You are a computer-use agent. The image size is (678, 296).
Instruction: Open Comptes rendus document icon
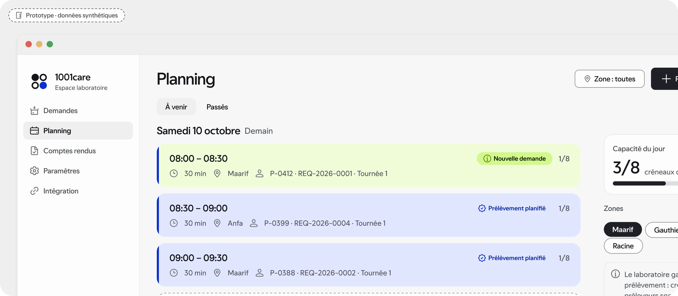(34, 151)
